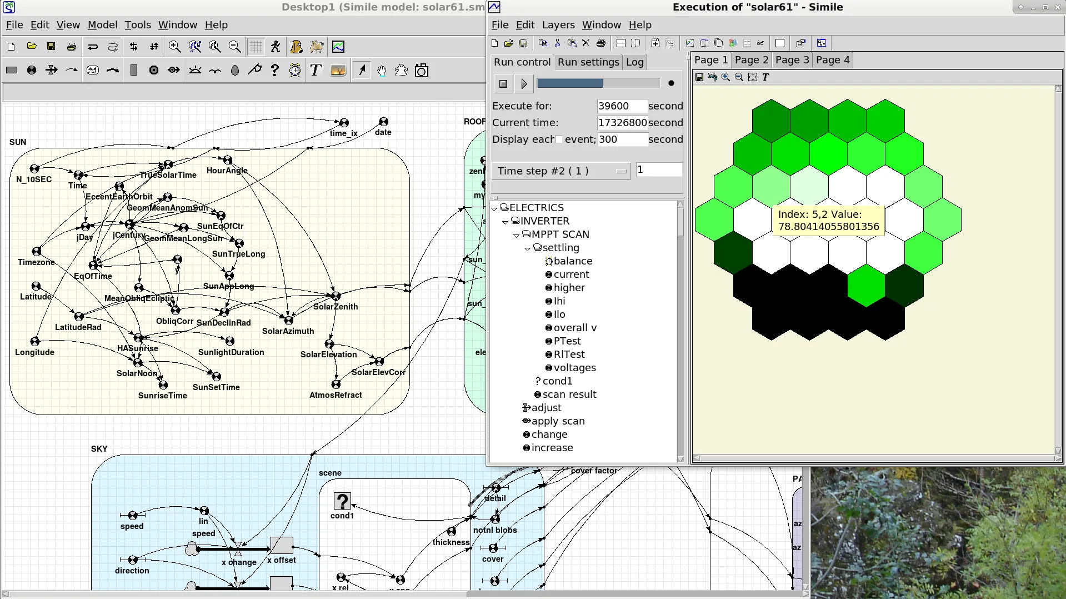Toggle the grid display button in the toolbar
Image resolution: width=1066 pixels, height=599 pixels.
coord(256,47)
